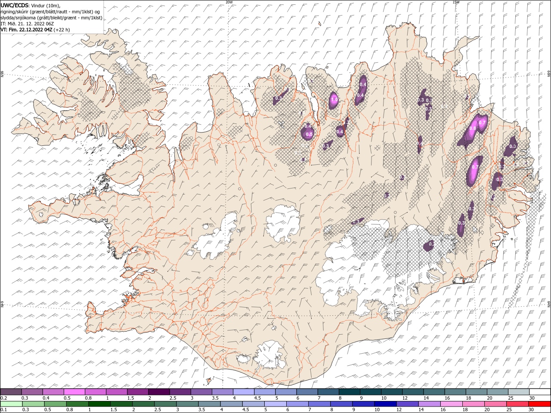This screenshot has width=551, height=413.
Task: Click the deep navy blue 10 rain legend swatch
Action: pos(385,404)
